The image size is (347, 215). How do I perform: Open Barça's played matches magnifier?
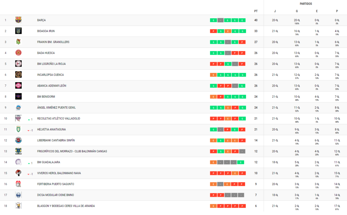(x=277, y=20)
